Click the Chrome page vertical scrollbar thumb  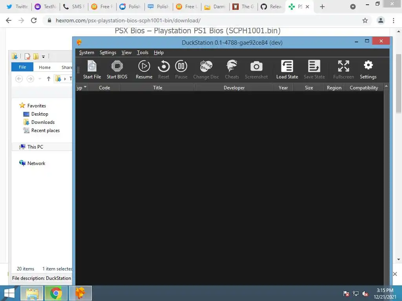coord(399,83)
